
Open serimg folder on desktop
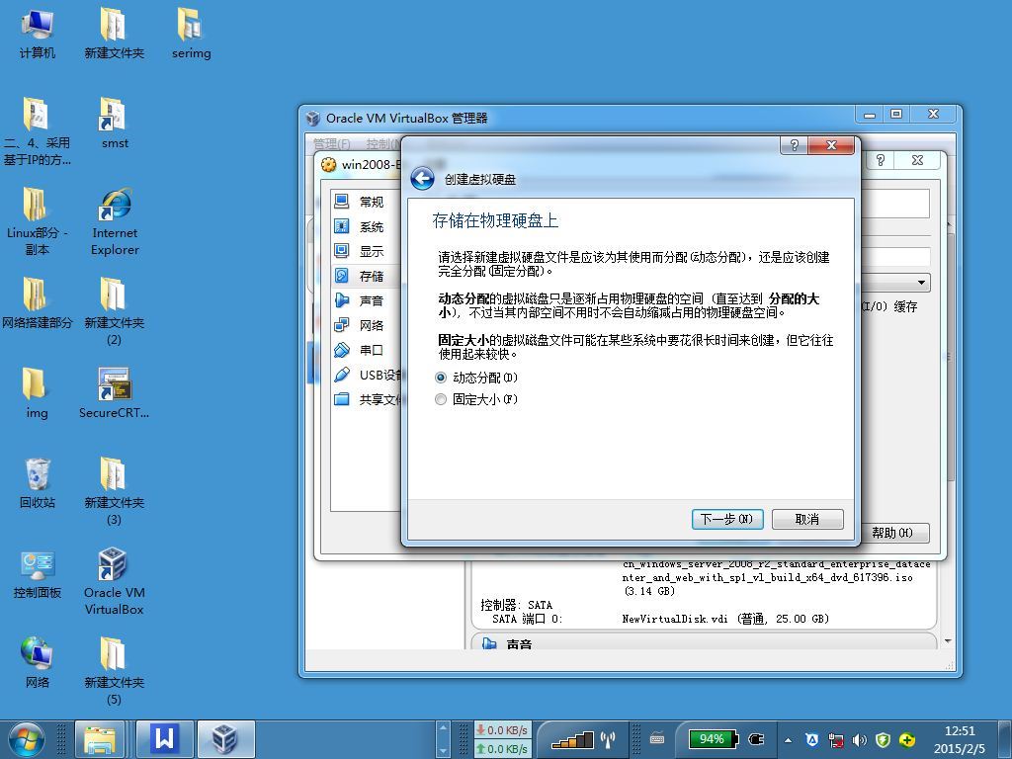191,34
